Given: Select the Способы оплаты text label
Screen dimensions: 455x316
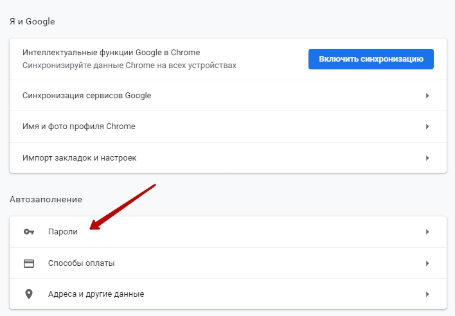Looking at the screenshot, I should 82,263.
